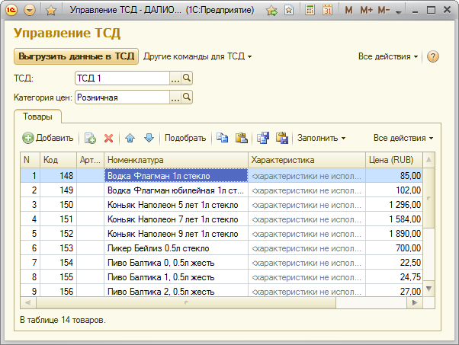Screen dimensions: 459x345
Task: Move row up with blue arrow
Action: pos(130,138)
